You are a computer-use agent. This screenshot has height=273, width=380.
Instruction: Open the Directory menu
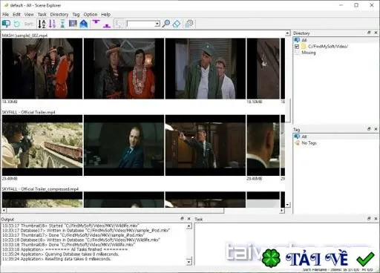pos(59,14)
